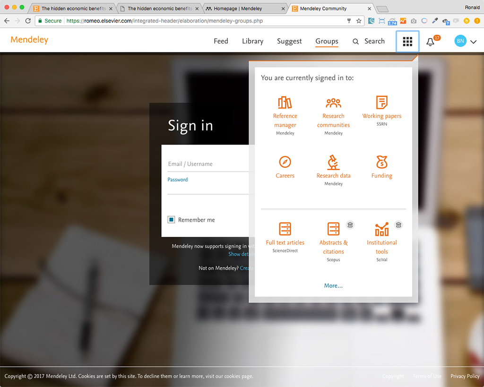Click the Mendeley logo
Image resolution: width=484 pixels, height=387 pixels.
click(29, 40)
